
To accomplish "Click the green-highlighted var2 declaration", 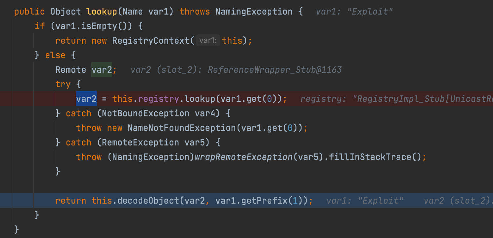I will click(102, 70).
